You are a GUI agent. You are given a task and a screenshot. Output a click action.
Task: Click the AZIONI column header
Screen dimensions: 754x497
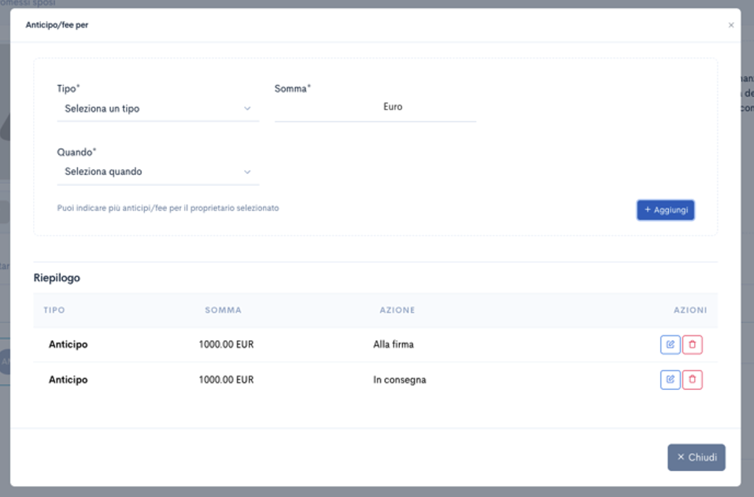click(x=689, y=310)
